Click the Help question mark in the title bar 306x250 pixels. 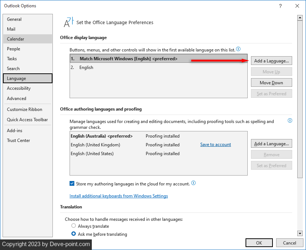pyautogui.click(x=280, y=6)
